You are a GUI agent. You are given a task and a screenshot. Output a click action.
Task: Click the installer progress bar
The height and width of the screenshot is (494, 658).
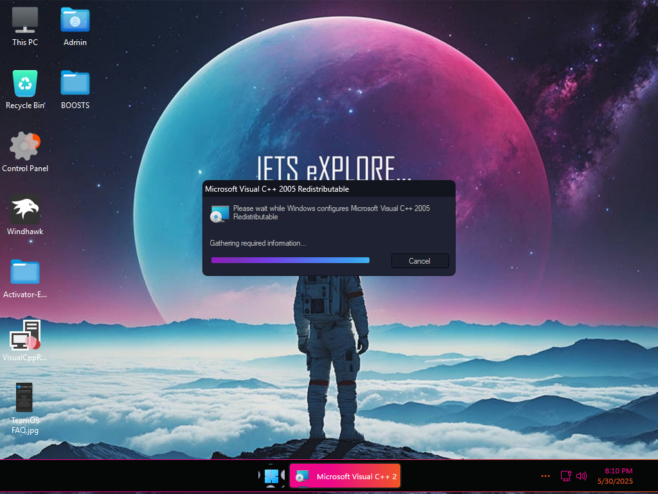pos(290,261)
